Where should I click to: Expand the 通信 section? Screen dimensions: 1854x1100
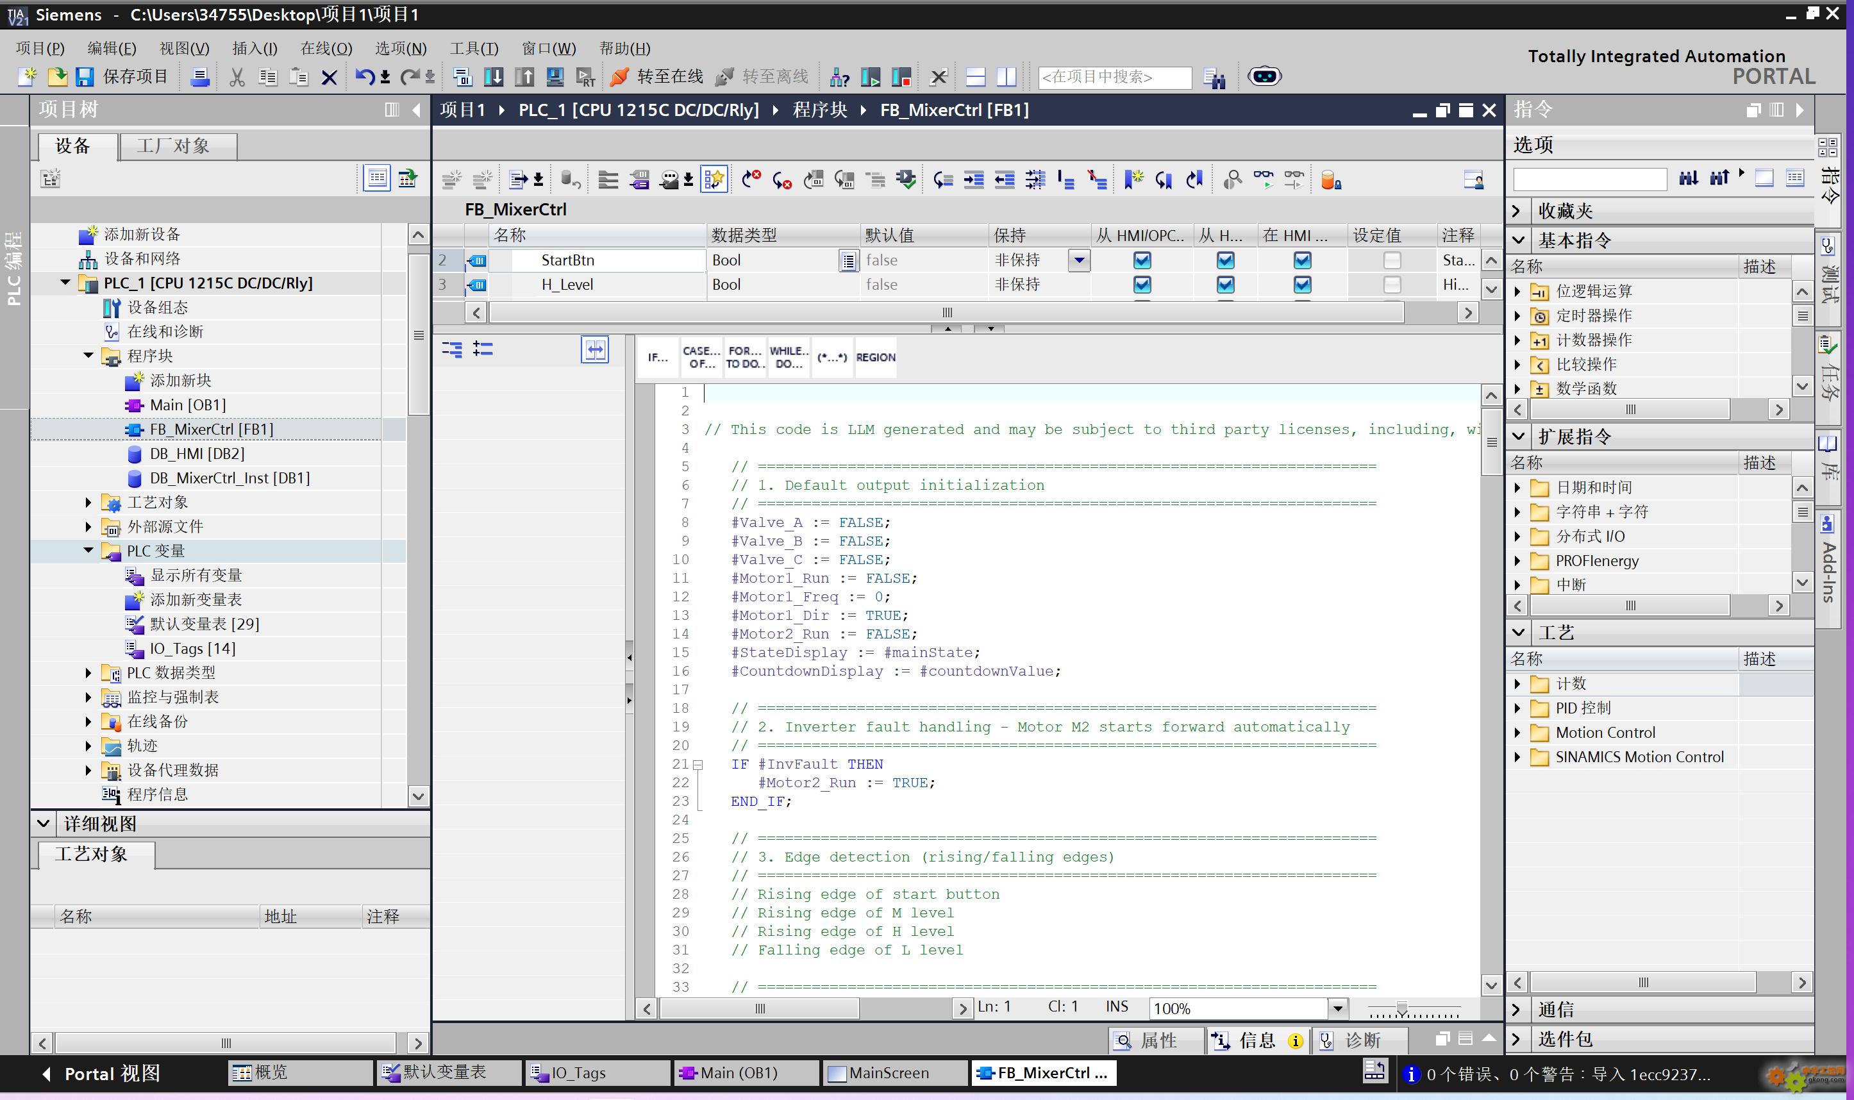click(1517, 1010)
